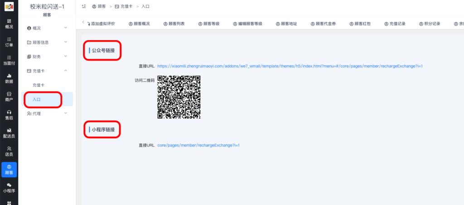The height and width of the screenshot is (205, 464).
Task: Click the 访问二维码 label
Action: (x=145, y=81)
